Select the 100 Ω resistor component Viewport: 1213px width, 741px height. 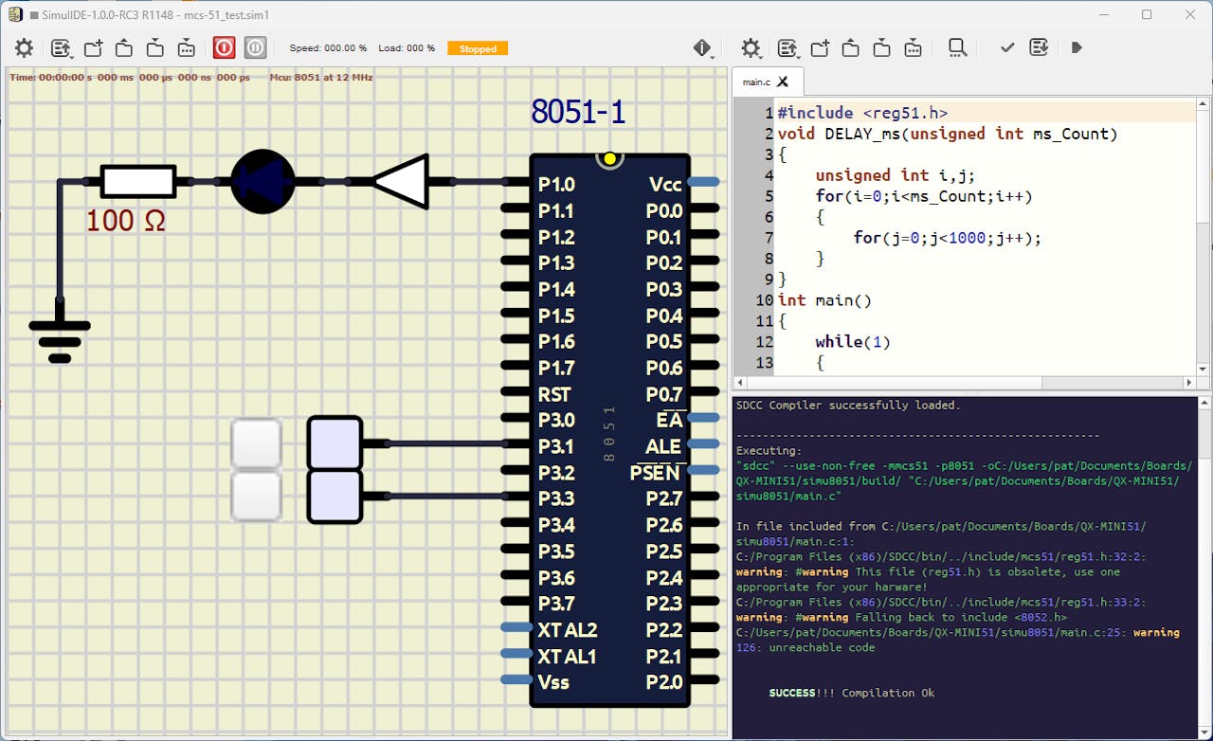(x=138, y=181)
